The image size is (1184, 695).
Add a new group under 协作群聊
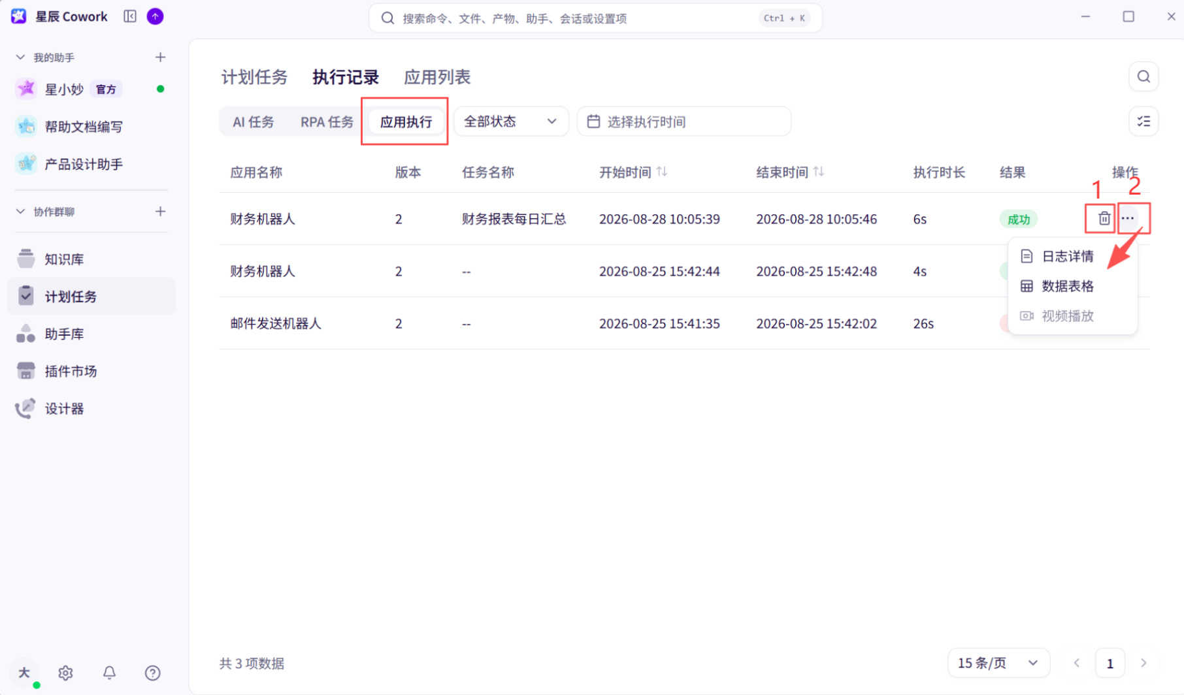[x=160, y=212]
